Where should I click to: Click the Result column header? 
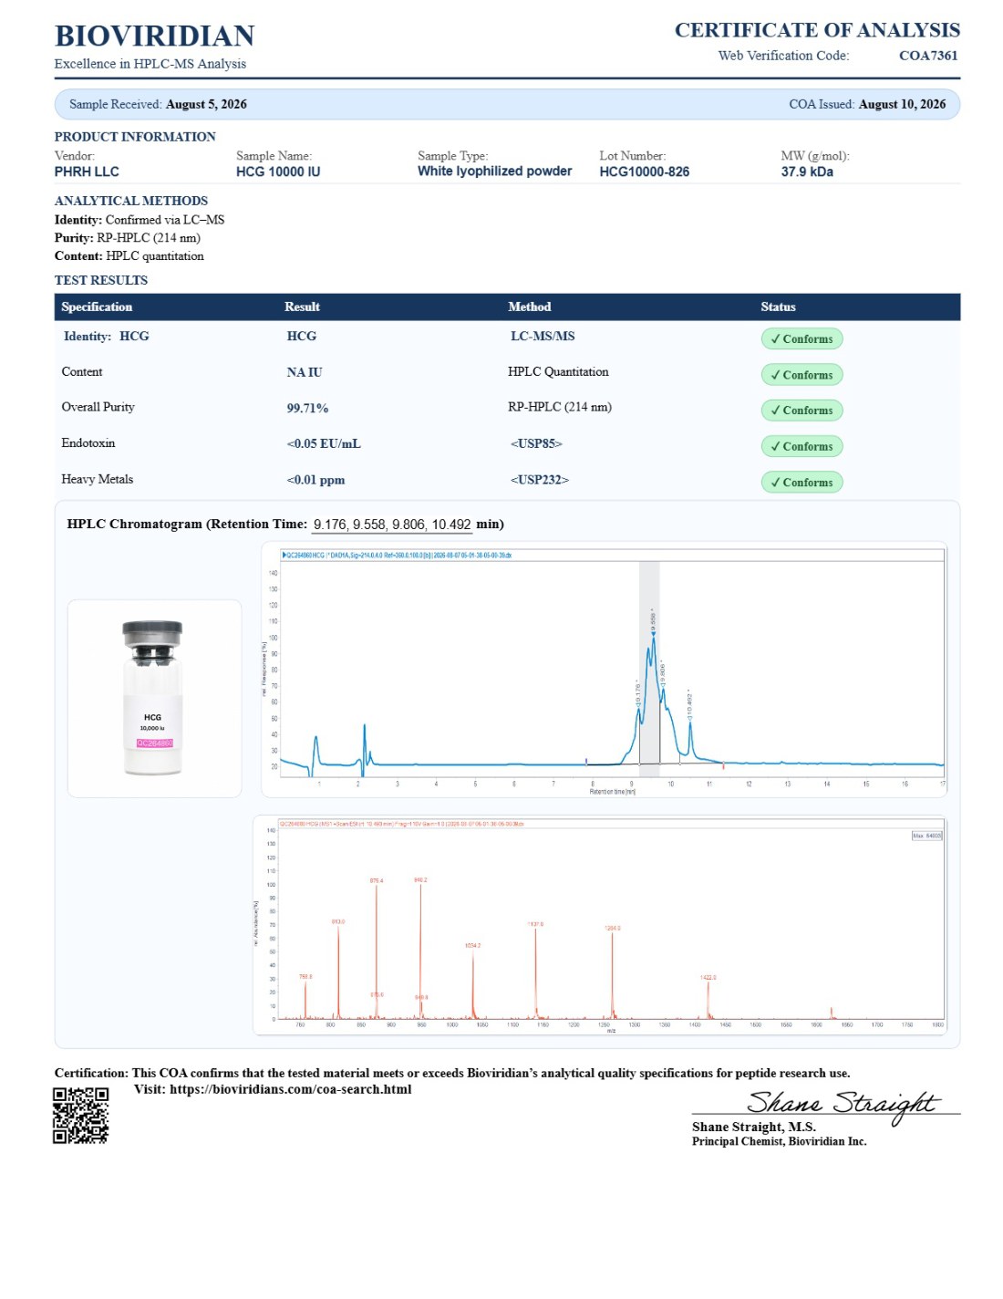click(x=302, y=307)
